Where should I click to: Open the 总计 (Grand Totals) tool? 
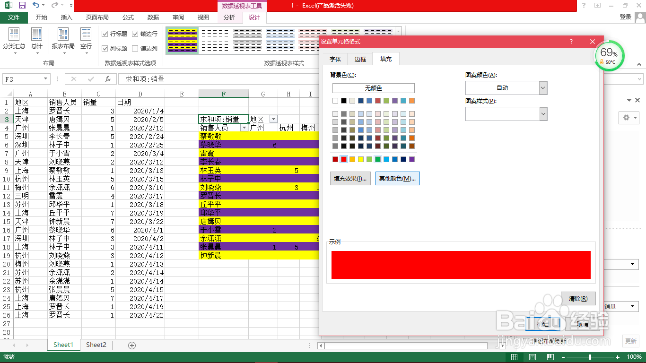pyautogui.click(x=37, y=40)
